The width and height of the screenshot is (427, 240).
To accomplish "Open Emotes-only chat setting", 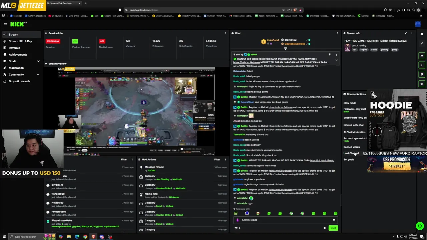I will pos(353,125).
